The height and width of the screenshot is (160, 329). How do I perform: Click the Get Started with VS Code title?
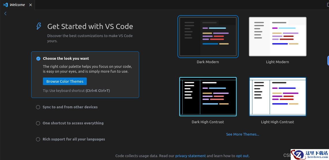click(x=90, y=26)
